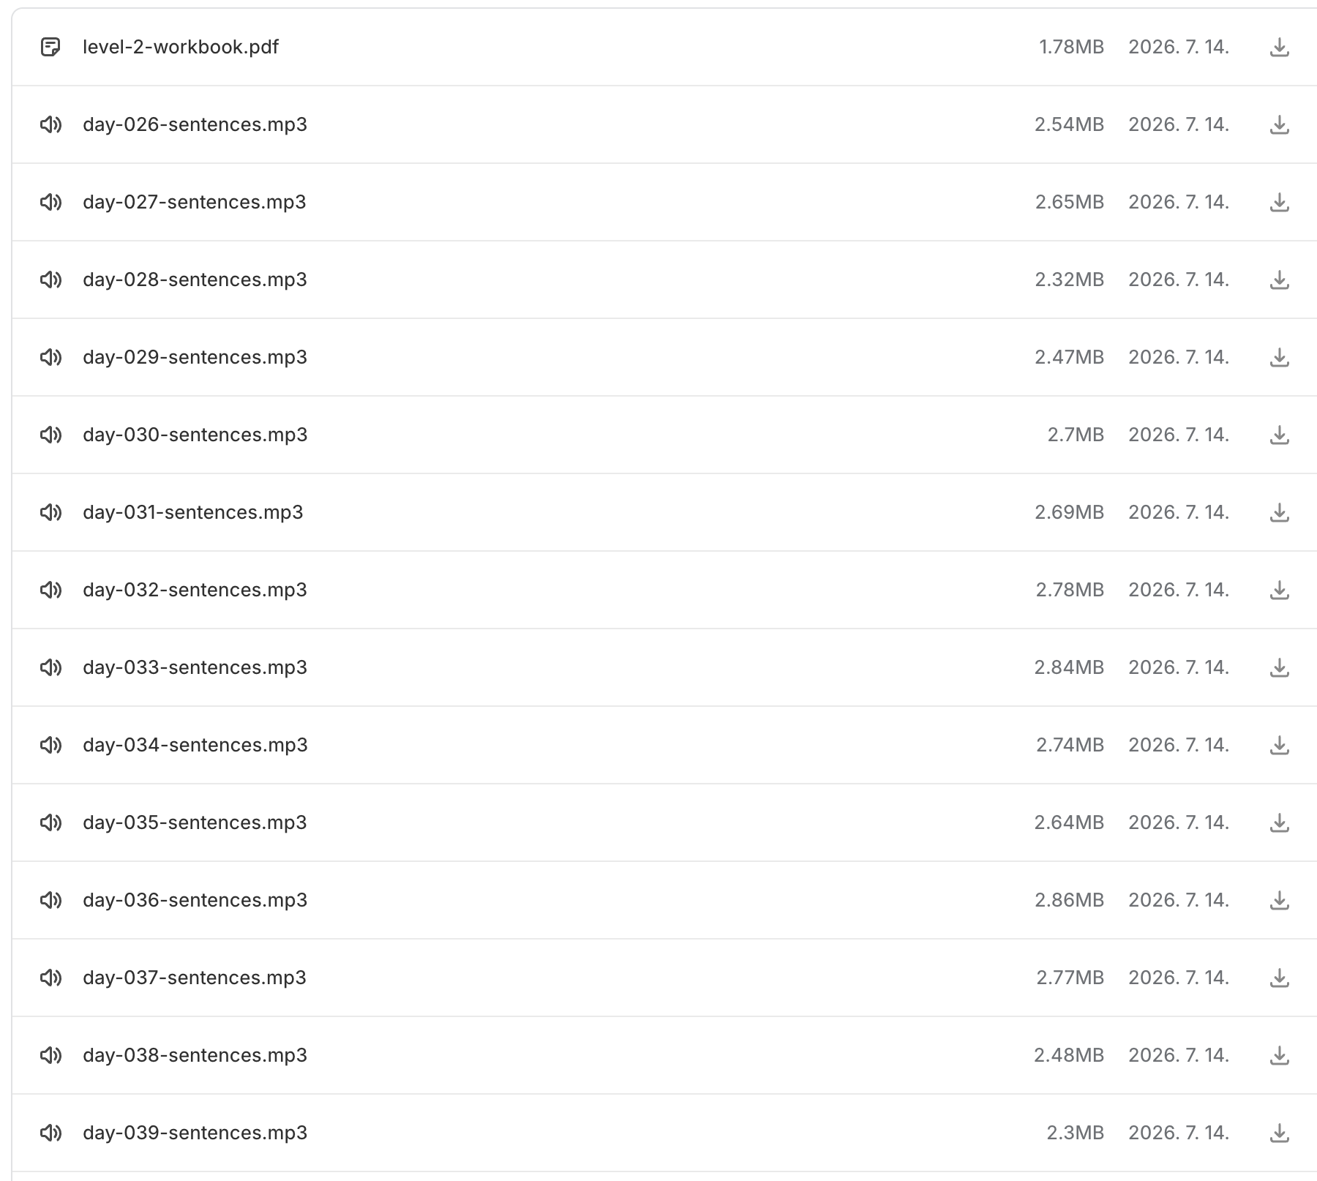Click download icon for day-028-sentences.mp3
The height and width of the screenshot is (1181, 1317).
[x=1279, y=280]
